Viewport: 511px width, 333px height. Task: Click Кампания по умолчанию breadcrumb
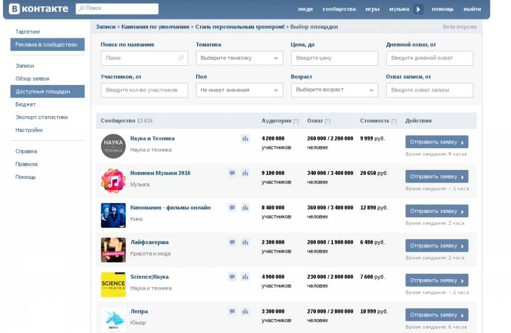(x=155, y=27)
